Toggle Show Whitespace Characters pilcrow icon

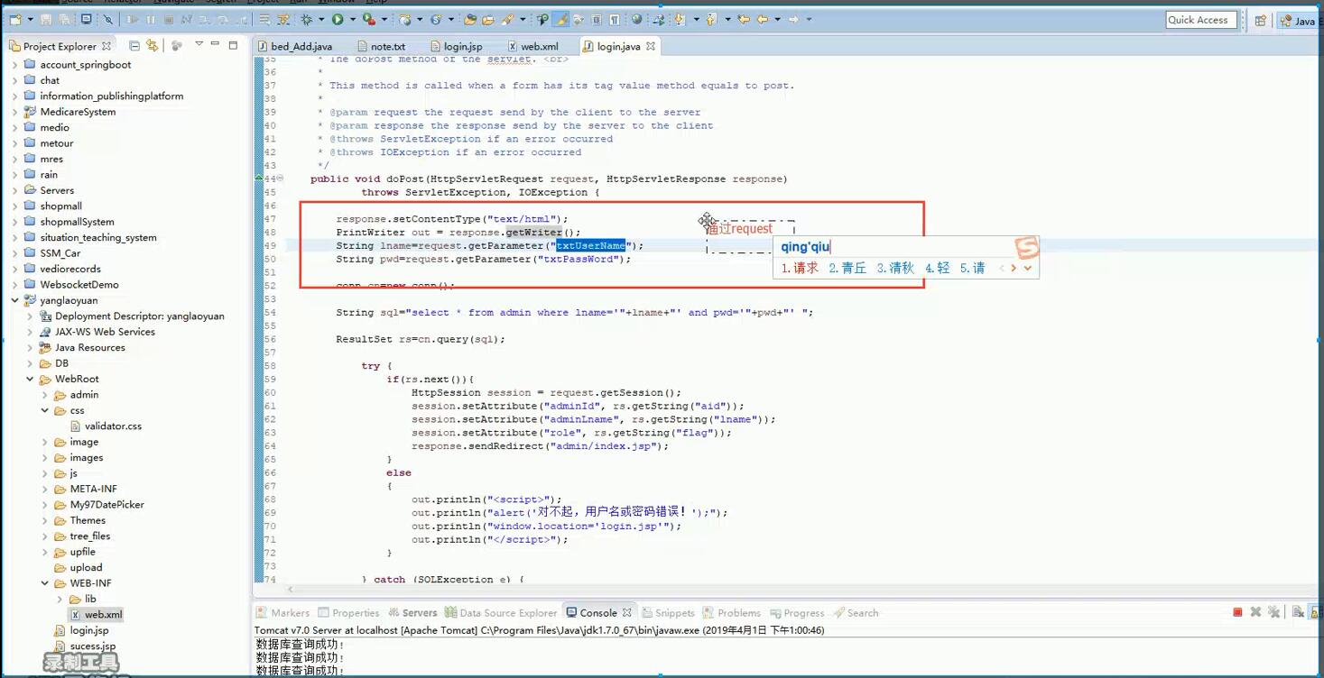[x=614, y=19]
